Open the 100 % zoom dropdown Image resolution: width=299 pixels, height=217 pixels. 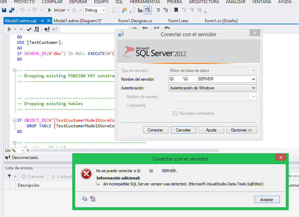click(x=23, y=151)
